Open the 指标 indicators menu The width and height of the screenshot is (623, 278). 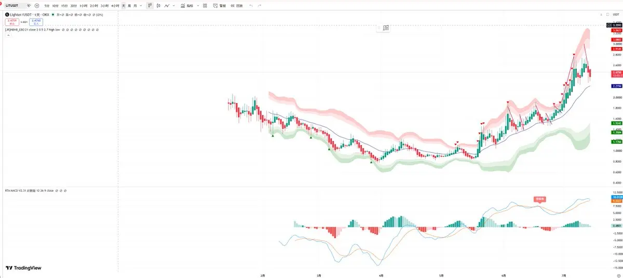187,5
